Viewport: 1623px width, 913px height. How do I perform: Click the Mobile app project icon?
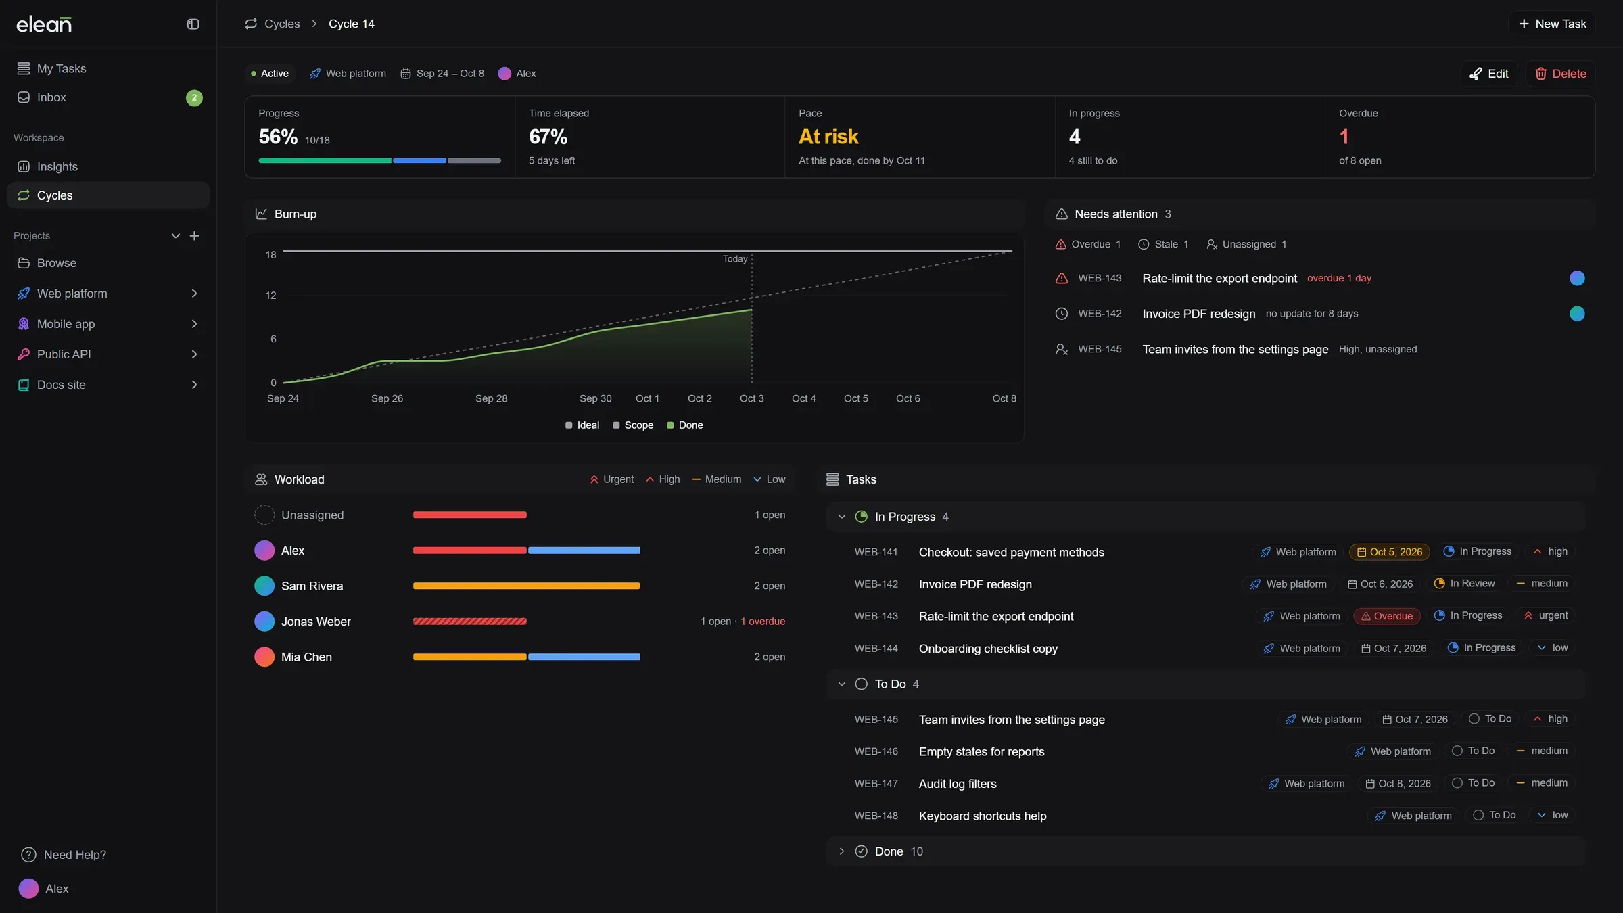click(24, 324)
